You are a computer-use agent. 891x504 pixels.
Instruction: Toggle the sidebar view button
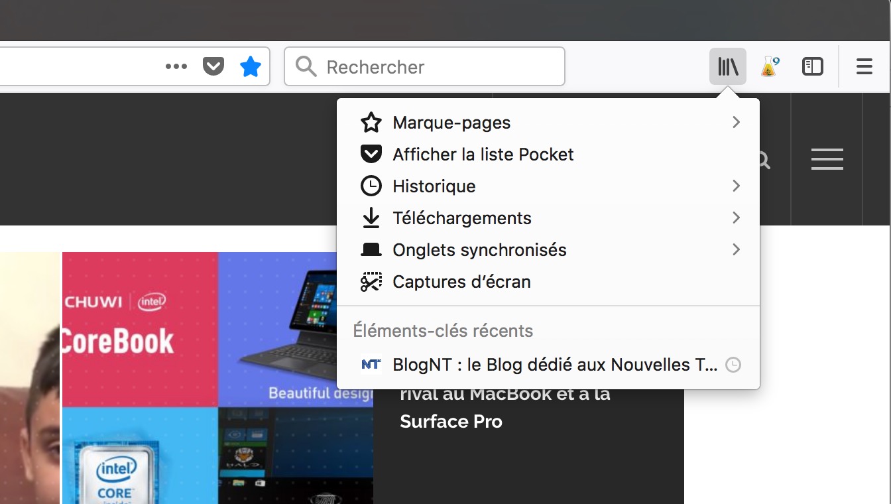[812, 67]
